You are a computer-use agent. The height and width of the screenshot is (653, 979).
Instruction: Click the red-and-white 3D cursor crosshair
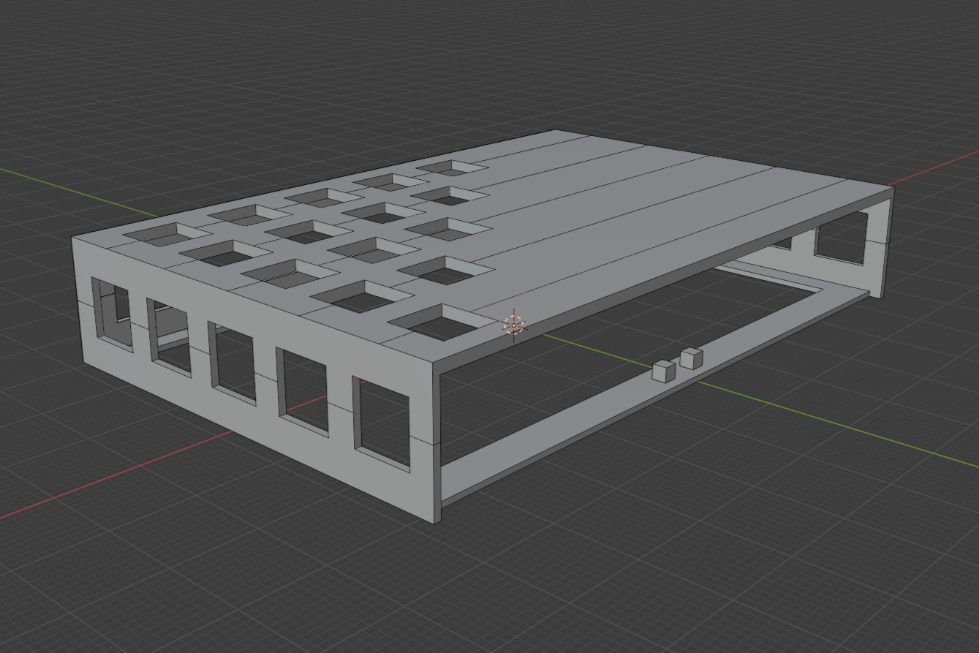point(514,325)
